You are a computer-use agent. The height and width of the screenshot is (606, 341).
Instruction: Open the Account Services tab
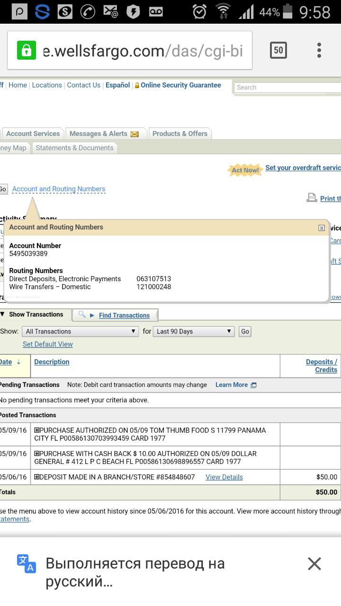[33, 134]
